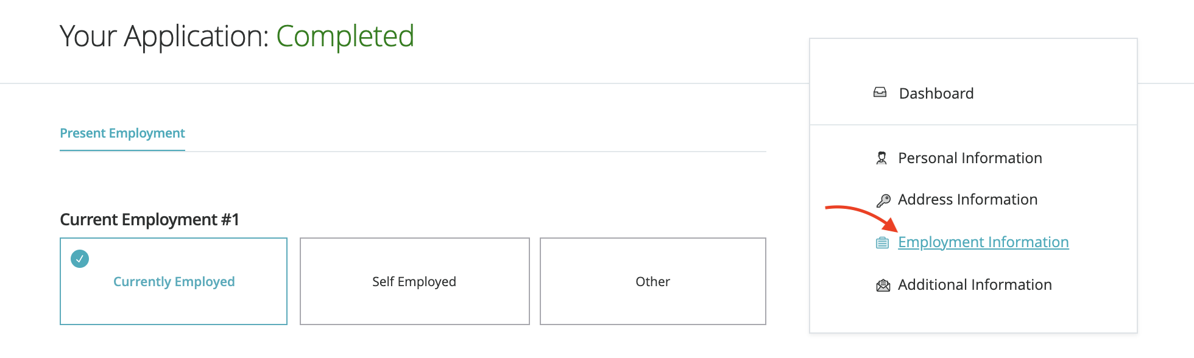Open Dashboard from the side menu
This screenshot has width=1194, height=358.
[936, 93]
